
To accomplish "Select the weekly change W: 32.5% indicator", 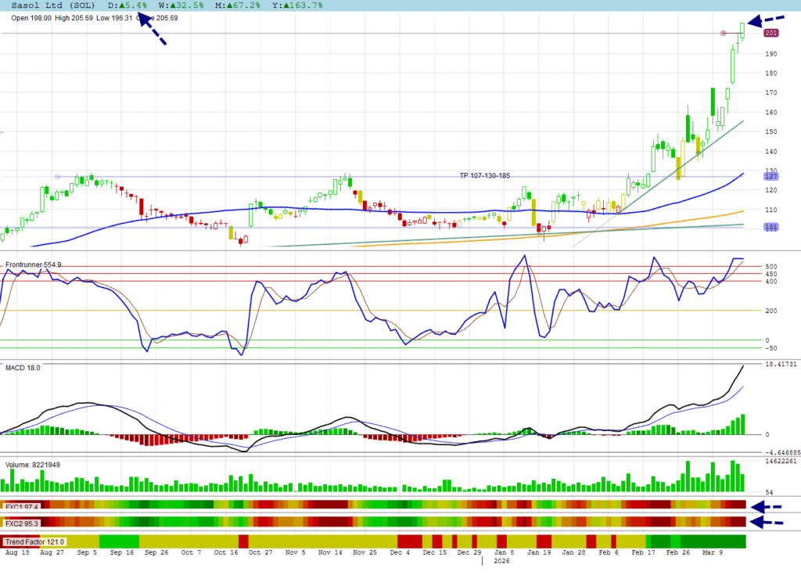I will click(182, 5).
